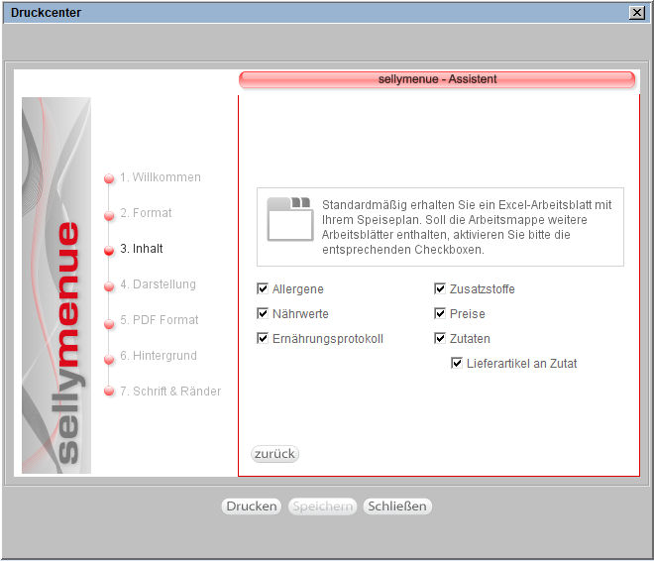Viewport: 654px width, 561px height.
Task: Click the sellymenue logo banner
Action: click(56, 285)
